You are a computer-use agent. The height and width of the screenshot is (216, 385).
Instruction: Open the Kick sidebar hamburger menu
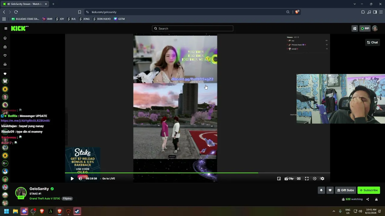pos(6,28)
